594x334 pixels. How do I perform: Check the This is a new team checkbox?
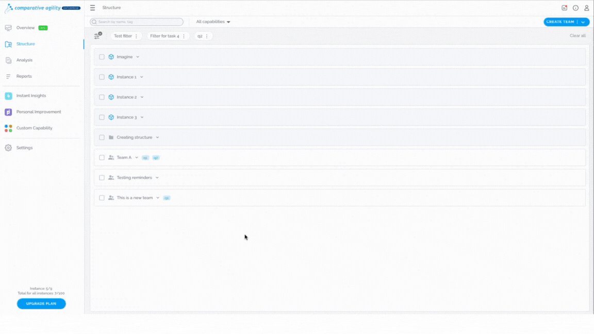(102, 197)
